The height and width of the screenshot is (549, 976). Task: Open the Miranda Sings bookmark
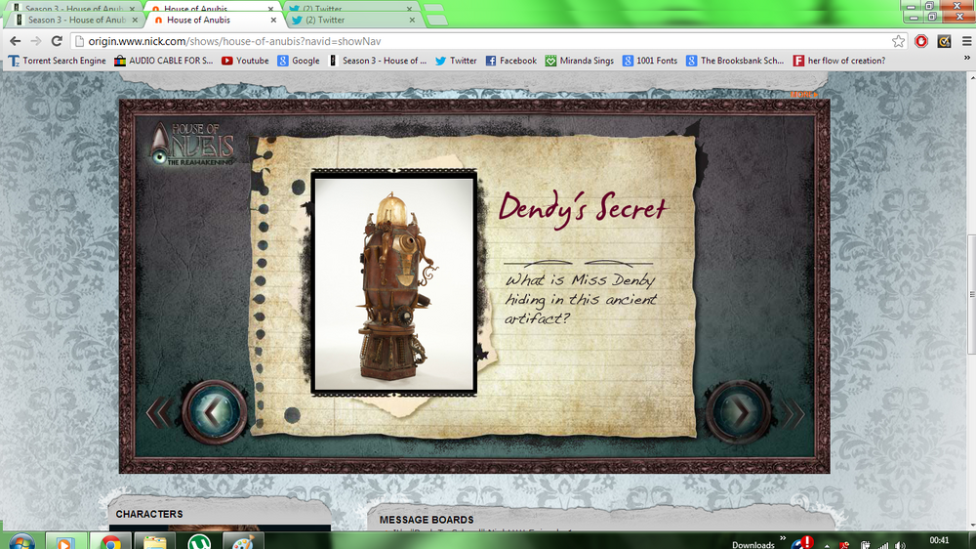tap(580, 61)
